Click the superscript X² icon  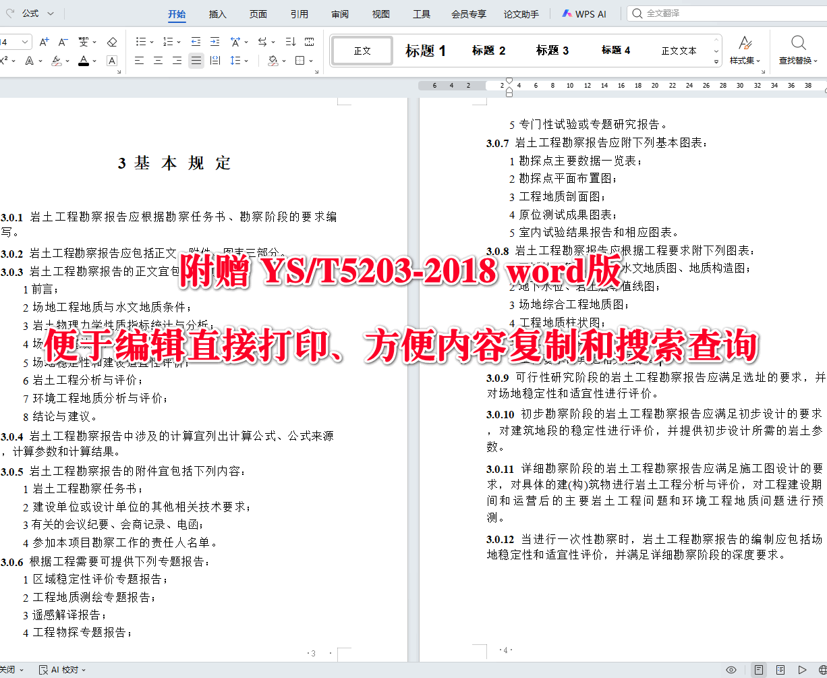pyautogui.click(x=4, y=61)
